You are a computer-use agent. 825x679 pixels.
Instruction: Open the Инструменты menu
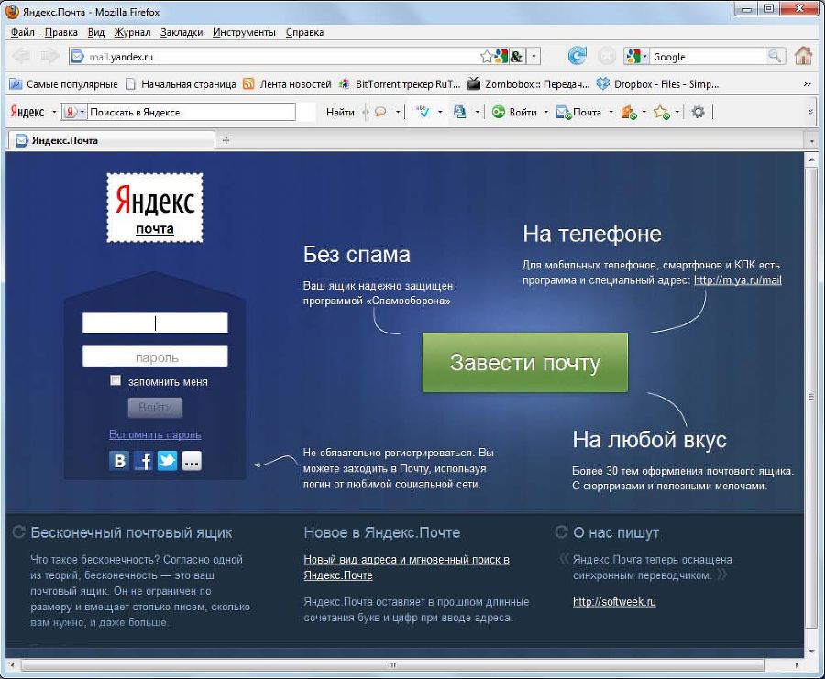click(x=244, y=32)
